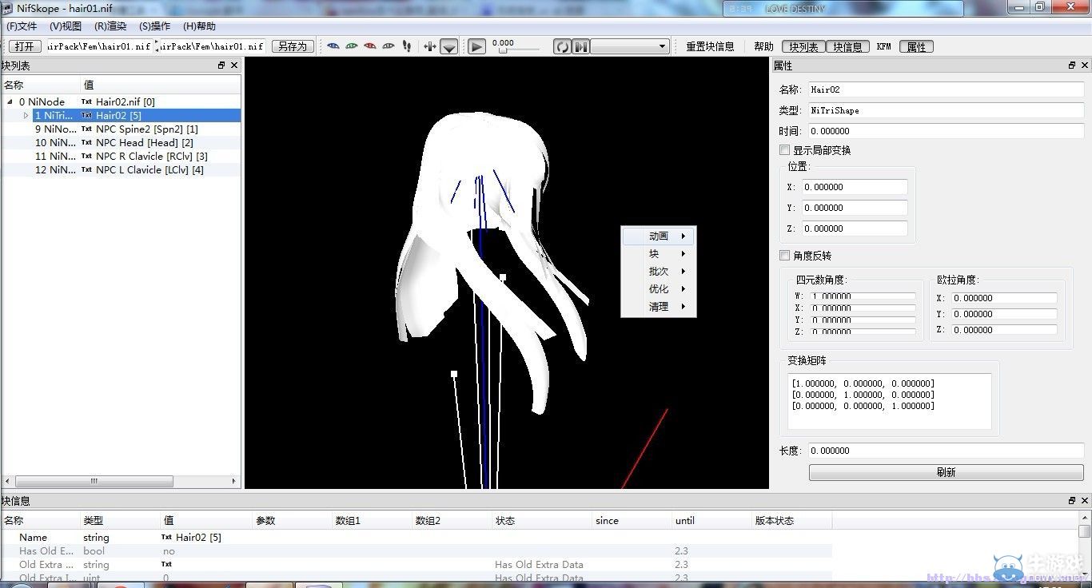Click the 刷新 button
Image resolution: width=1092 pixels, height=588 pixels.
(x=947, y=472)
